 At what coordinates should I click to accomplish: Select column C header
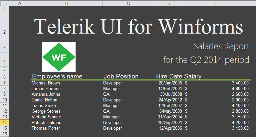click(128, 3)
